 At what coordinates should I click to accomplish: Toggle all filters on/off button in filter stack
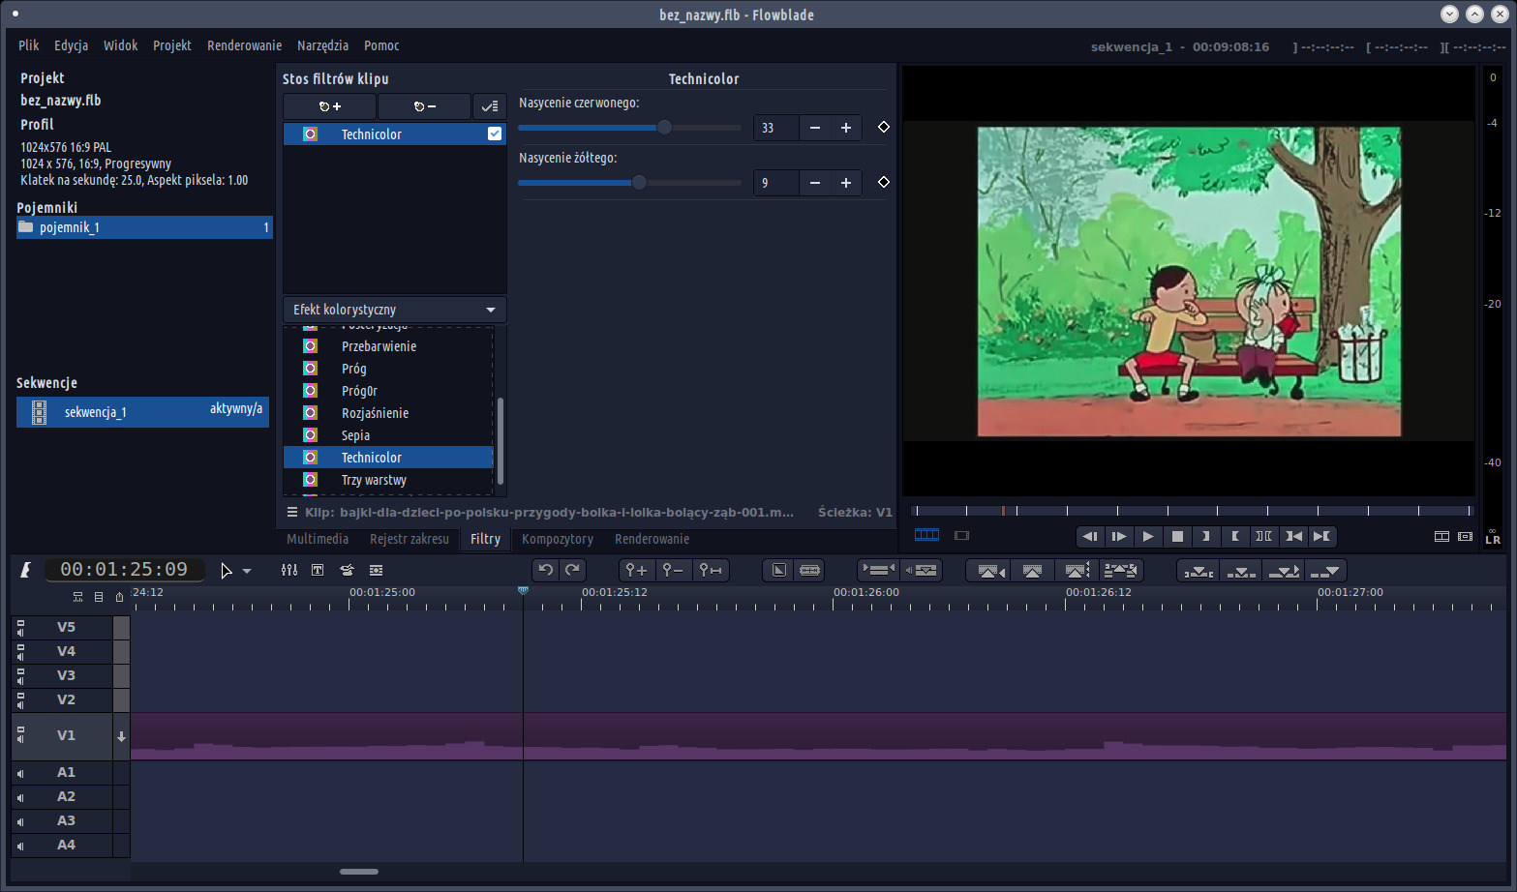490,106
